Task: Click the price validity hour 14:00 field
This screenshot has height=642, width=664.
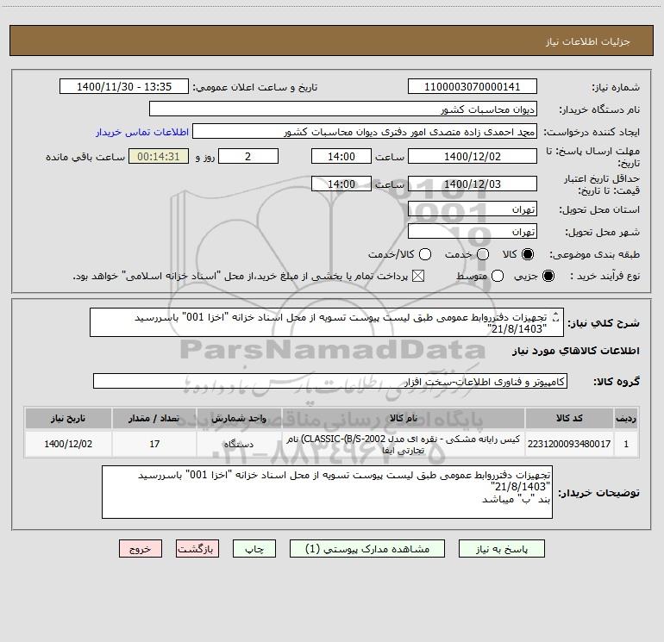Action: point(341,184)
